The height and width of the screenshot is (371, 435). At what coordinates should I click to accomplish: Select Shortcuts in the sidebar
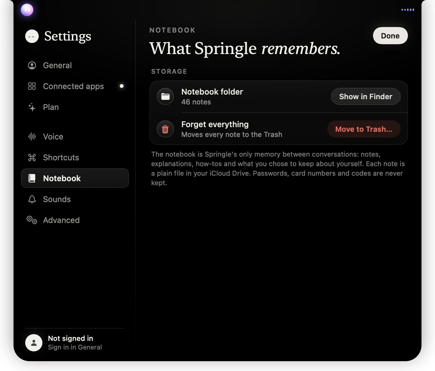pyautogui.click(x=75, y=158)
